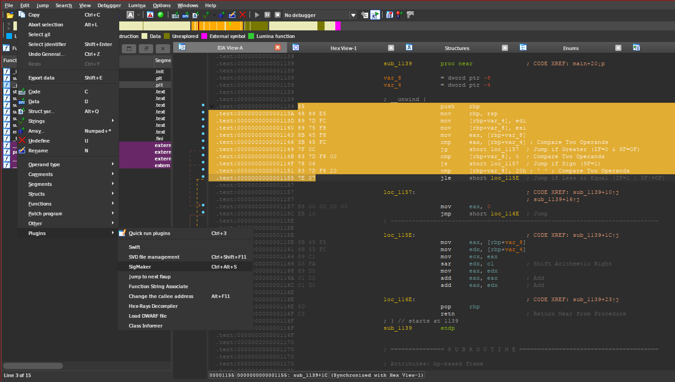
Task: Click the cursor C icon beside debugger dropdown
Action: 365,15
